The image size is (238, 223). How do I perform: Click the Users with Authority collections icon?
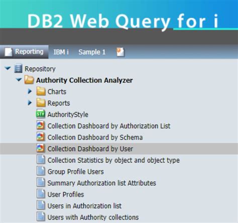[x=41, y=217]
